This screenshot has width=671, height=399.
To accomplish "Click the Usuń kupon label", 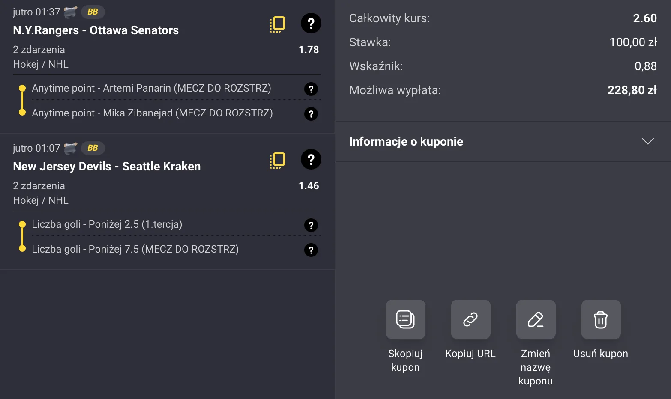I will click(x=600, y=353).
